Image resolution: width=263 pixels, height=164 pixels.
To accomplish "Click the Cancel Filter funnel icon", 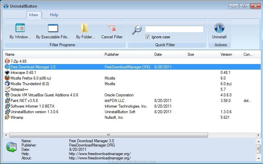I will 112,28.
